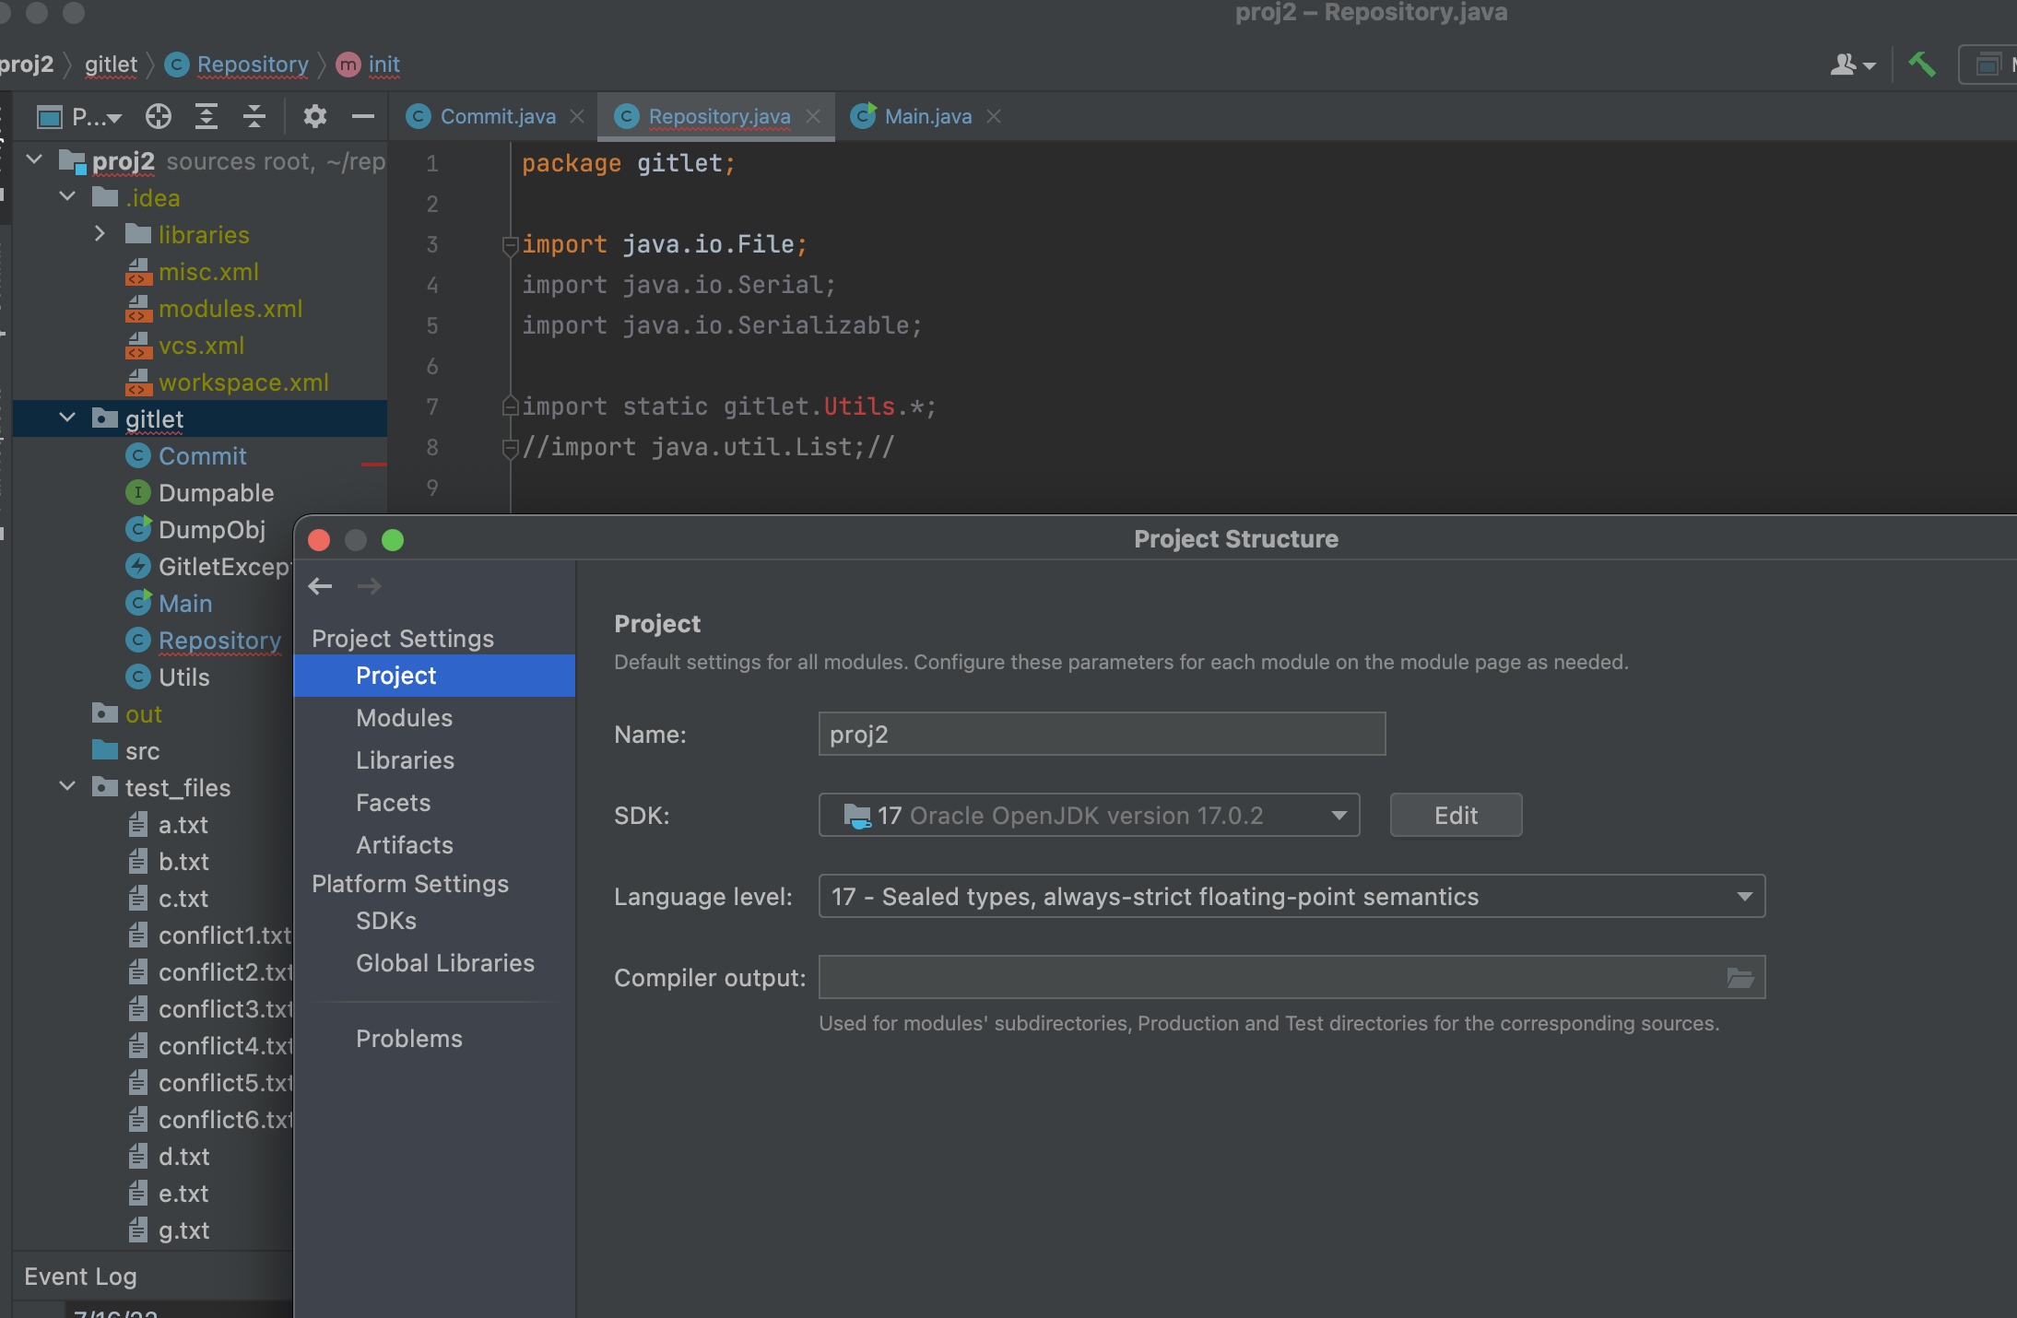Click the locate/select opened file crosshair icon
The width and height of the screenshot is (2017, 1318).
[159, 116]
